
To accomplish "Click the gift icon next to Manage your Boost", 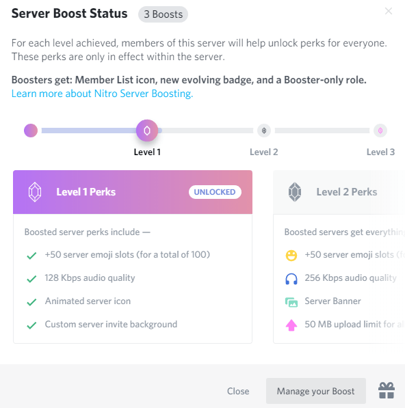I will pos(387,390).
